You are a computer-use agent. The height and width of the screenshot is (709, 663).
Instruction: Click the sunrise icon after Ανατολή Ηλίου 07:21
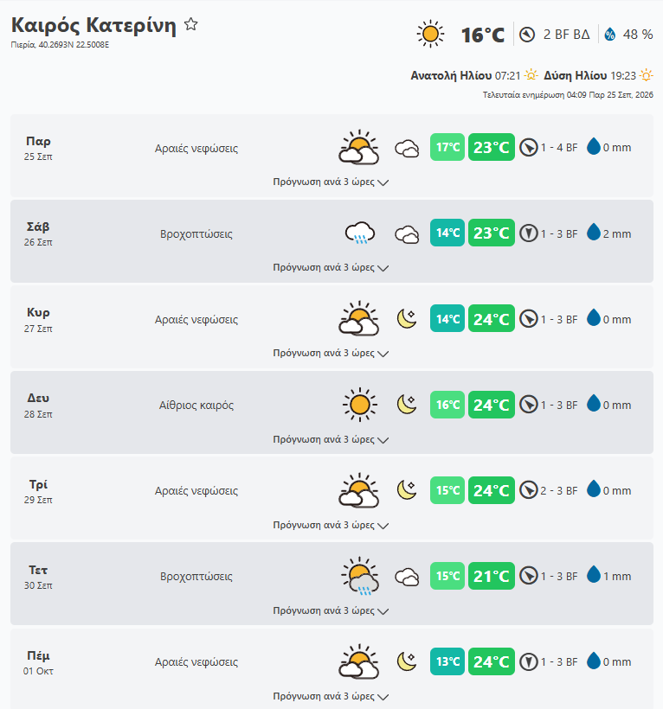tap(531, 75)
